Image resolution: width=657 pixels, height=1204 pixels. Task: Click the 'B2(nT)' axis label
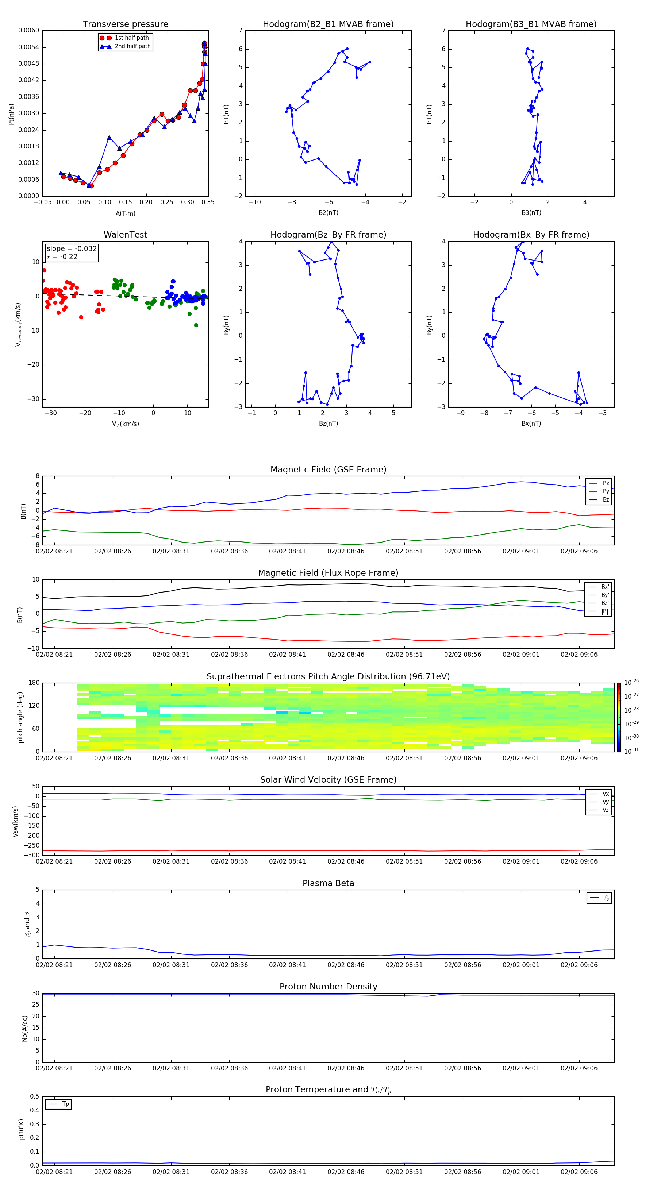(328, 213)
